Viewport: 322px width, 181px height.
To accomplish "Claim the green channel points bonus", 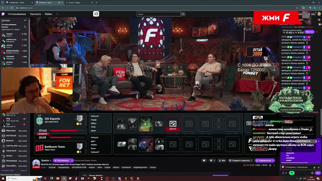I will [x=292, y=173].
